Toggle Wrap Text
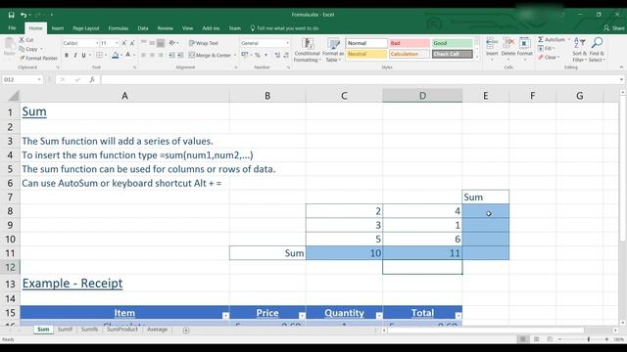This screenshot has width=627, height=352. tap(203, 43)
